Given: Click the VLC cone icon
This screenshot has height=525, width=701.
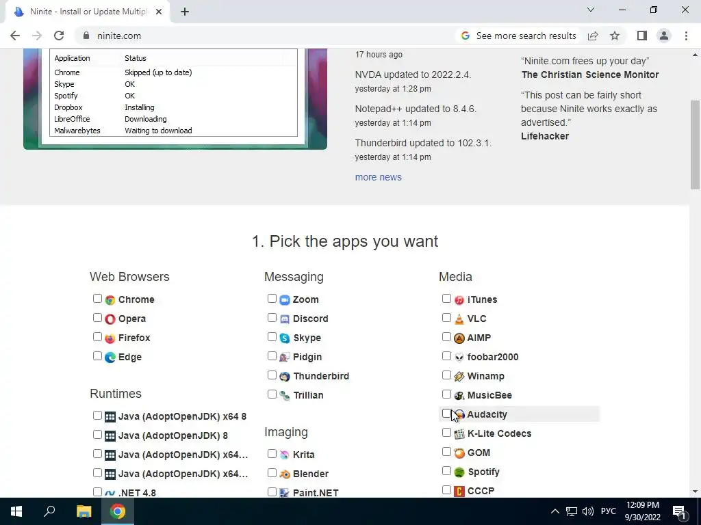Looking at the screenshot, I should (x=459, y=319).
